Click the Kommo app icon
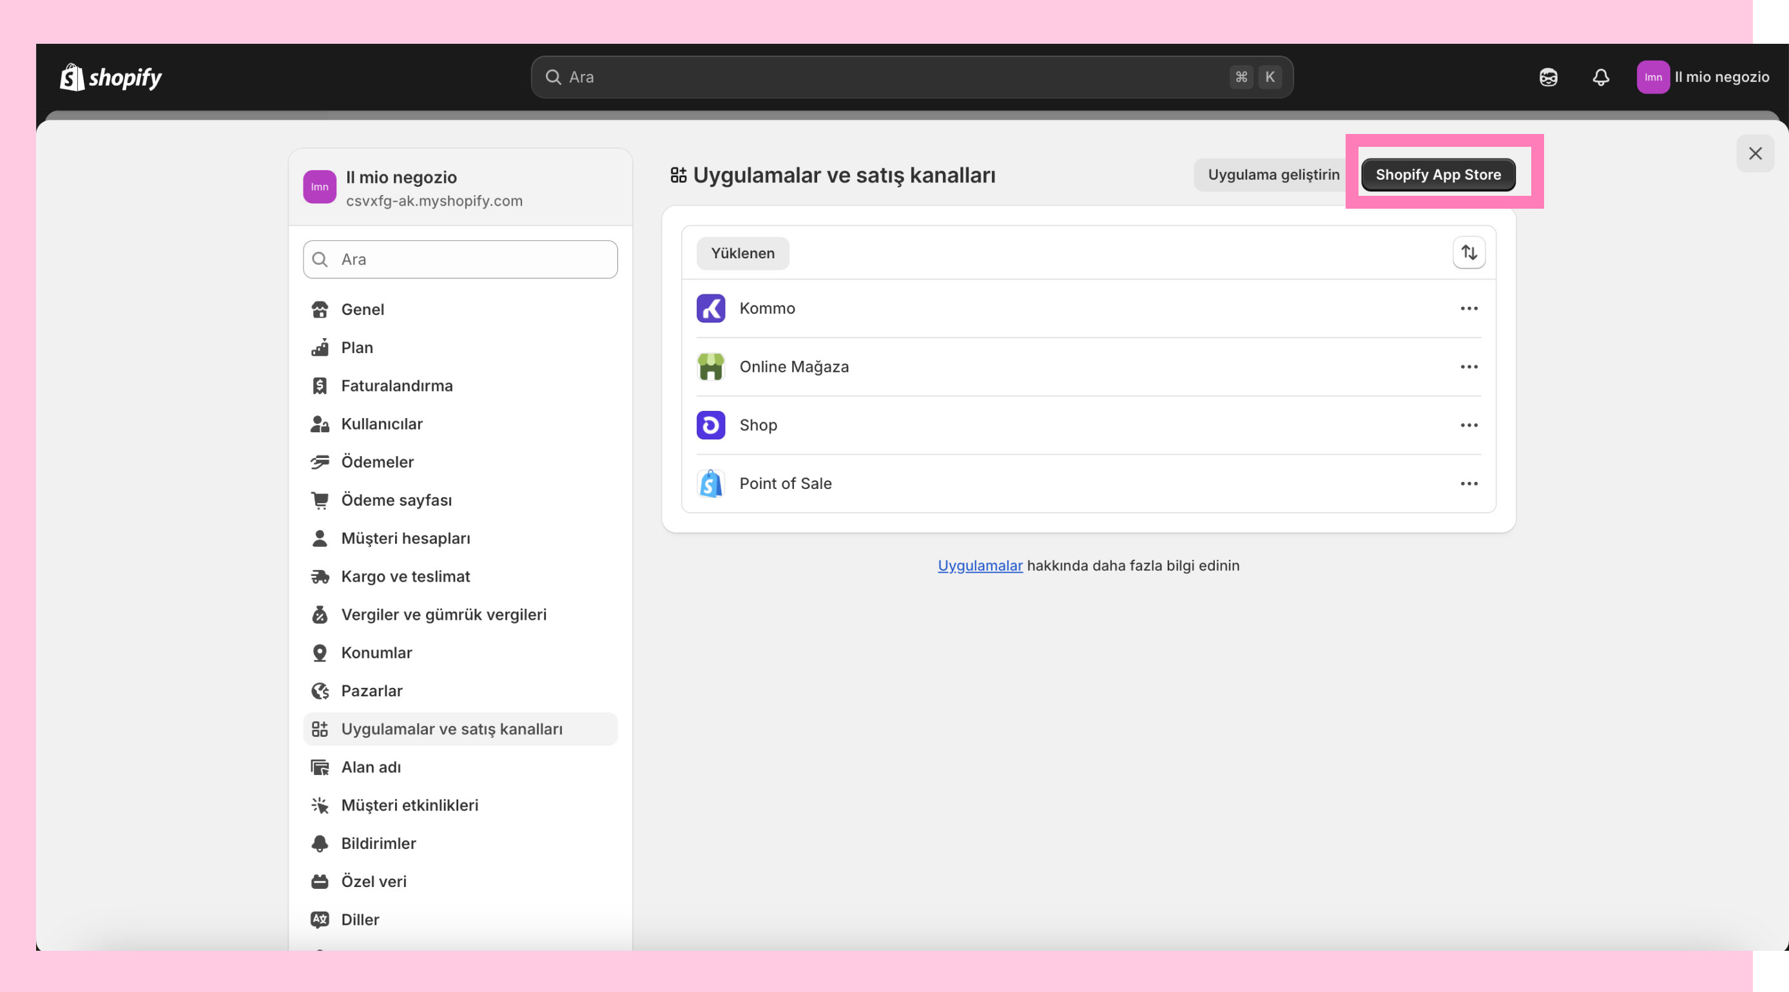This screenshot has height=992, width=1789. (x=710, y=308)
